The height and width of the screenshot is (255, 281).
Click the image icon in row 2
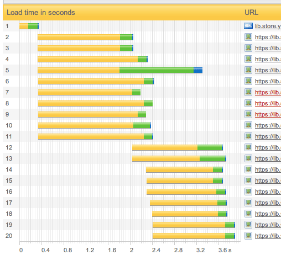coord(248,37)
